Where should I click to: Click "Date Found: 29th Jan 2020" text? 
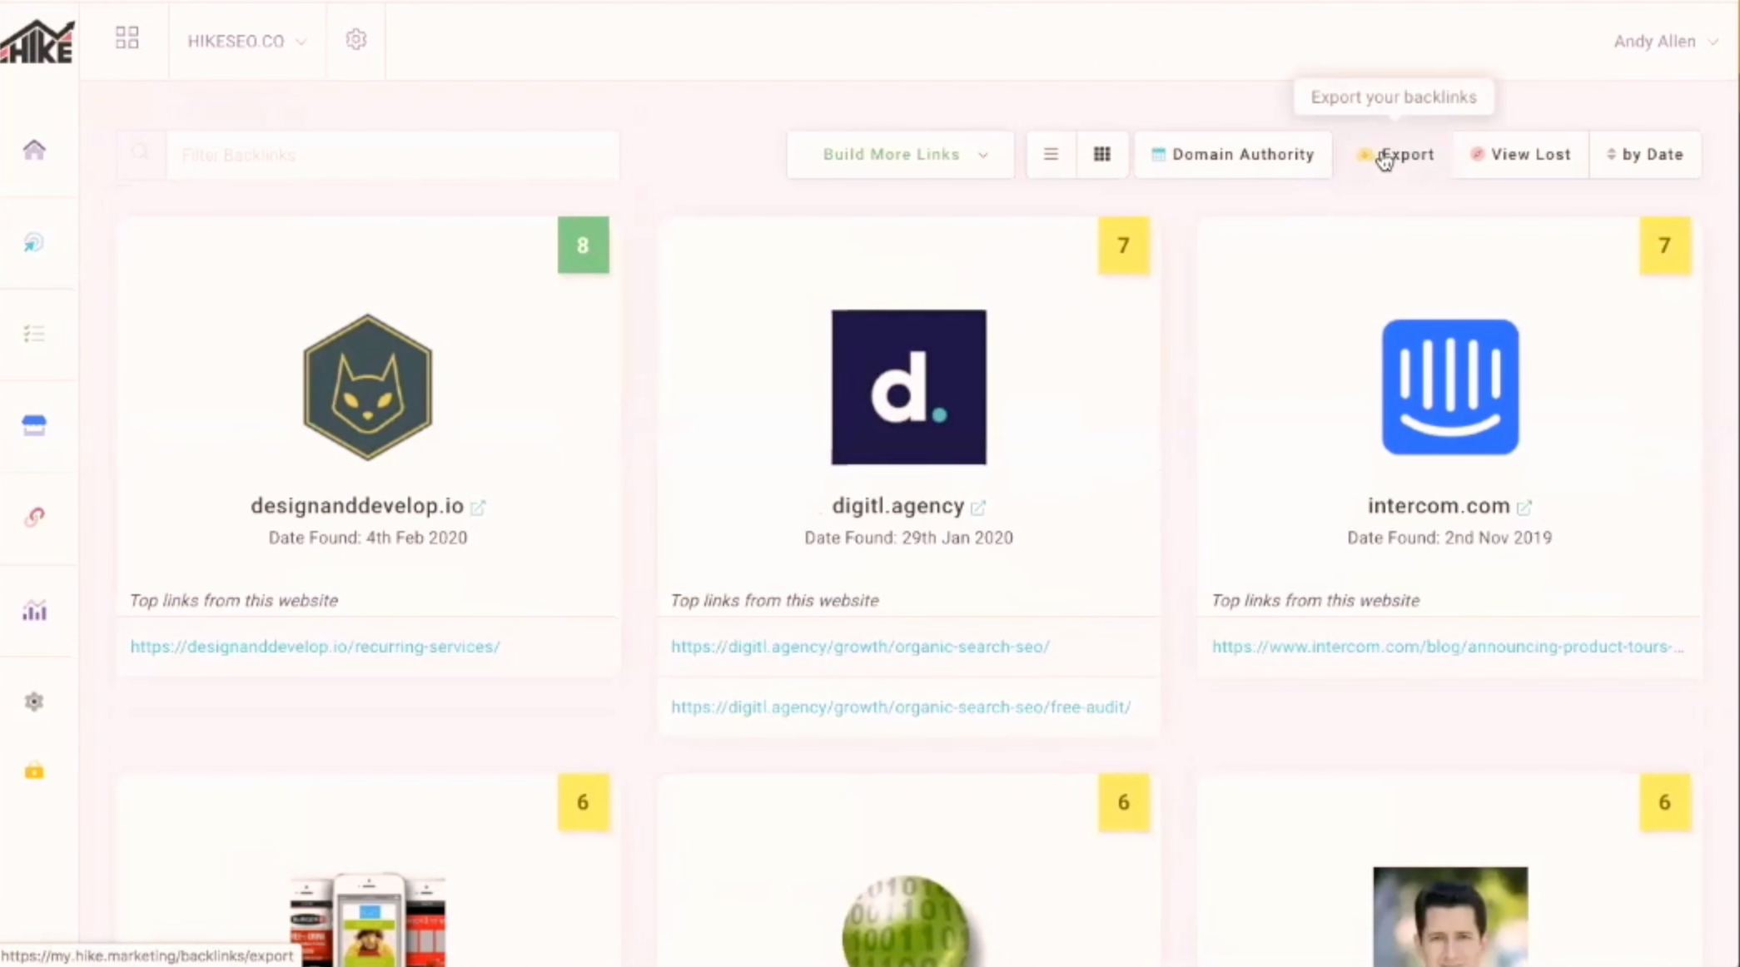[908, 538]
